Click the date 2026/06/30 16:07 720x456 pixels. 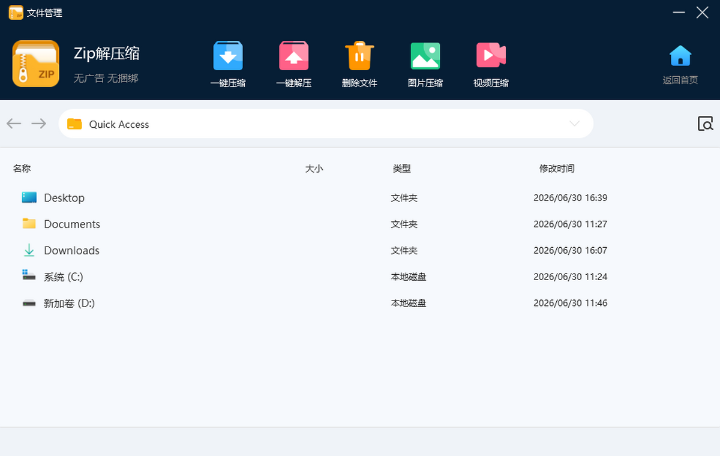pyautogui.click(x=570, y=250)
